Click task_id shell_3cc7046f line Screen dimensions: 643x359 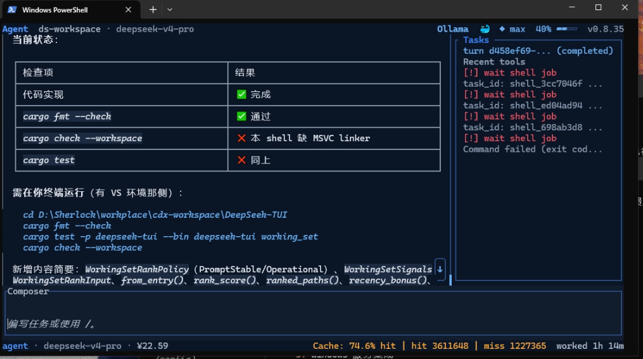[x=533, y=84]
